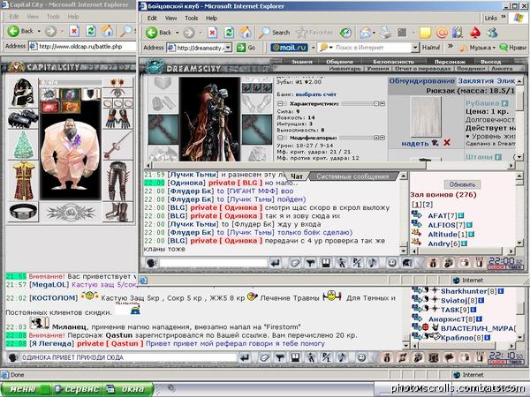530x397 pixels.
Task: Open the Поединки submenu link
Action: (470, 69)
